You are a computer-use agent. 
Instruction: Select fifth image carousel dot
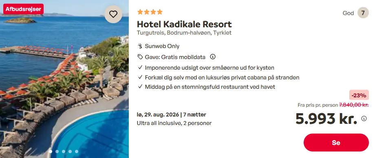pyautogui.click(x=76, y=151)
